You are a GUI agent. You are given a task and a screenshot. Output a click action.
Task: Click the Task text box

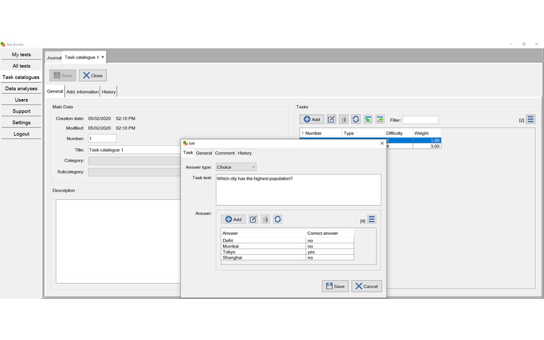[298, 190]
